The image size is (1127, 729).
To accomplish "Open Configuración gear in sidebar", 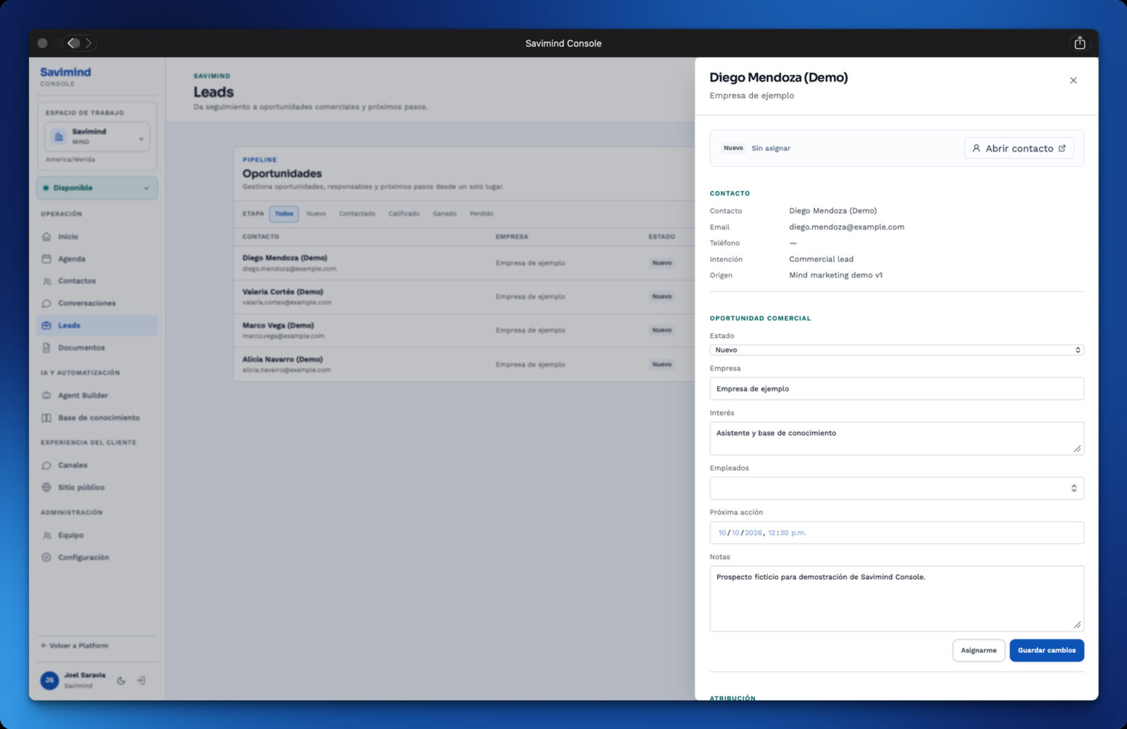I will (x=46, y=557).
